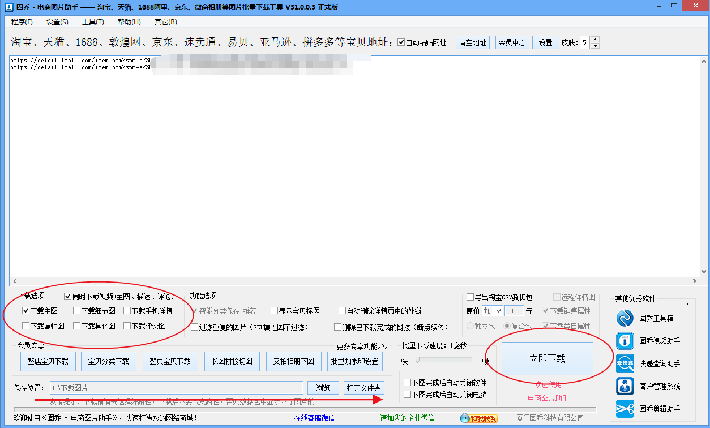Click the 长图拼接切图 button
The image size is (710, 428).
tap(232, 361)
